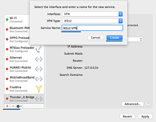Open the Advanced... settings
156x122 pixels.
point(133,104)
